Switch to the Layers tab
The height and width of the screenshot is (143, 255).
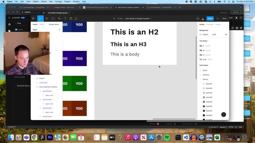[35, 24]
